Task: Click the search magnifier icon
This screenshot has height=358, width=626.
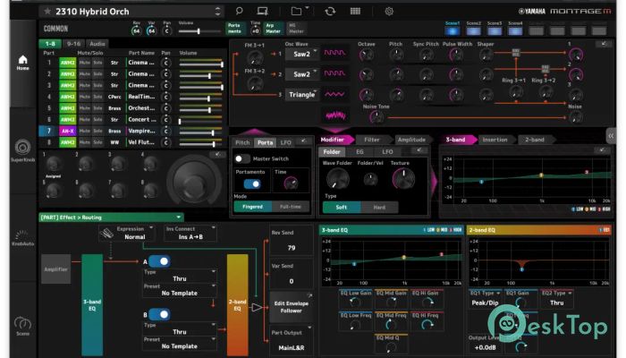Action: click(237, 12)
